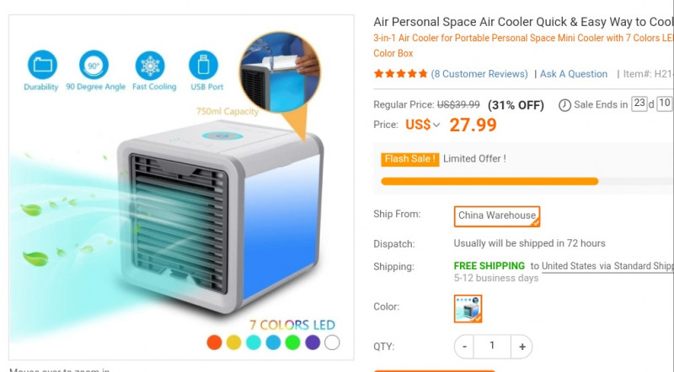Click the orange LED color dot
674x372 pixels.
214,343
